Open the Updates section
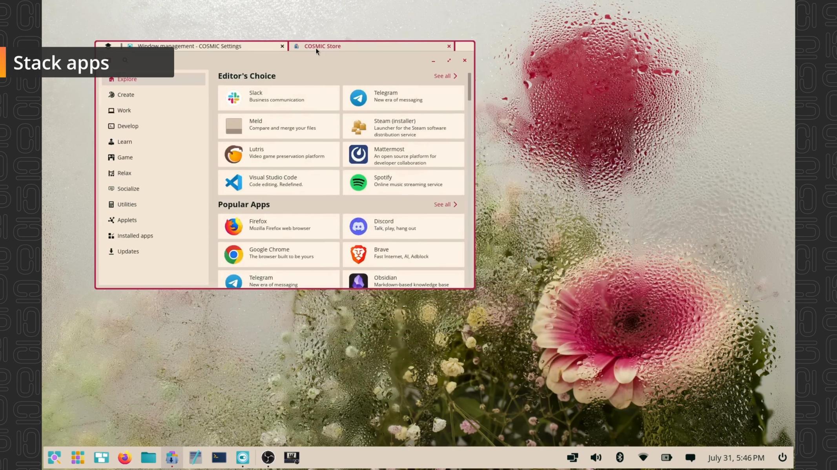 [153, 251]
